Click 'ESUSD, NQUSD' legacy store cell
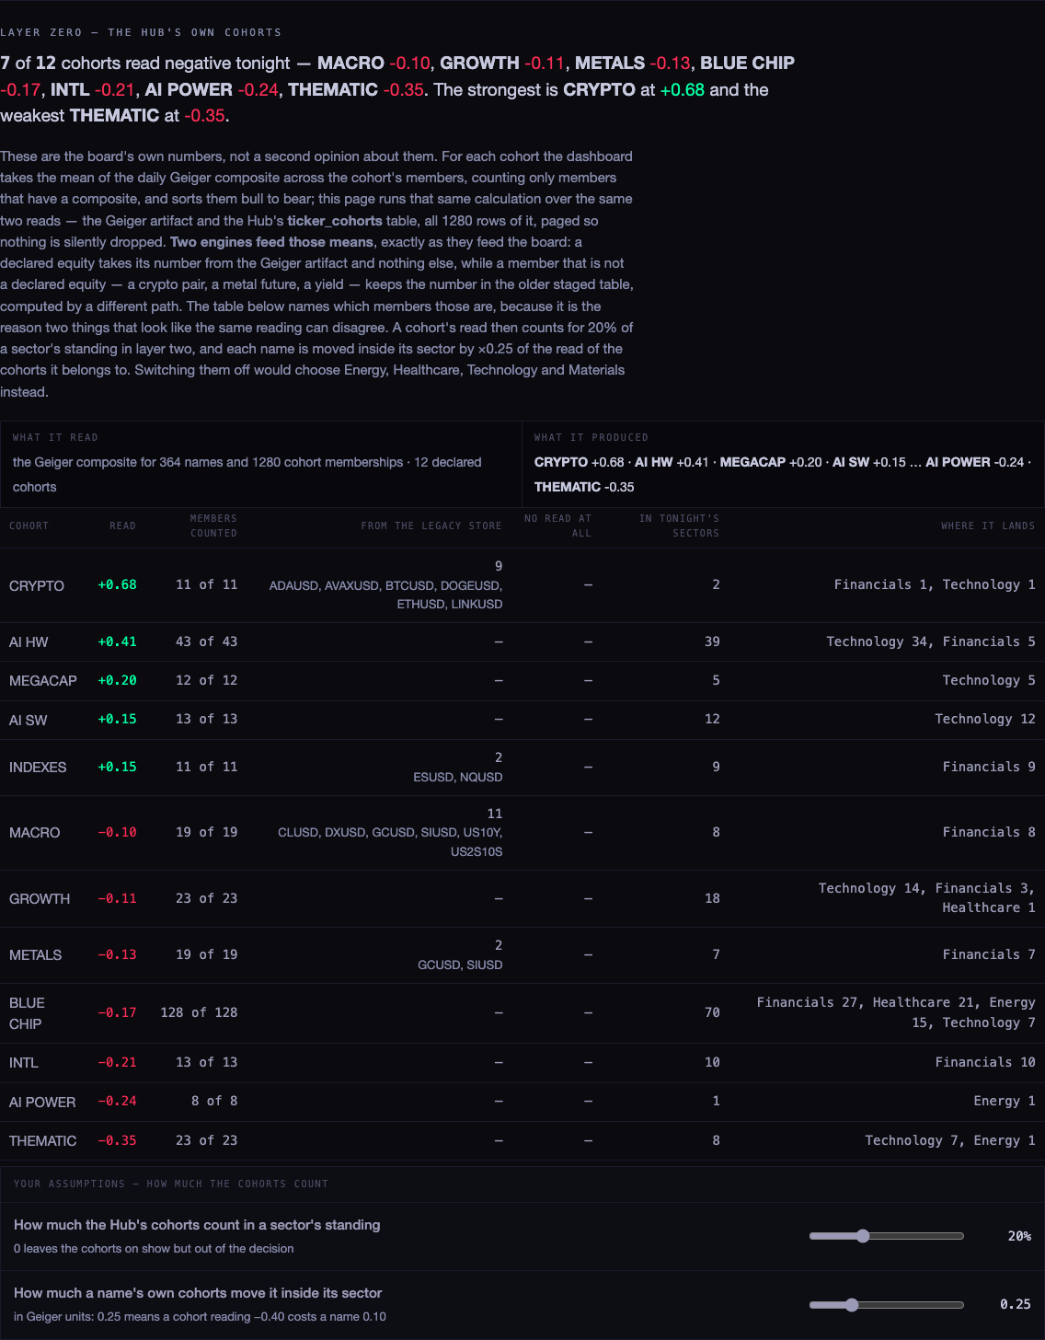 [x=458, y=777]
